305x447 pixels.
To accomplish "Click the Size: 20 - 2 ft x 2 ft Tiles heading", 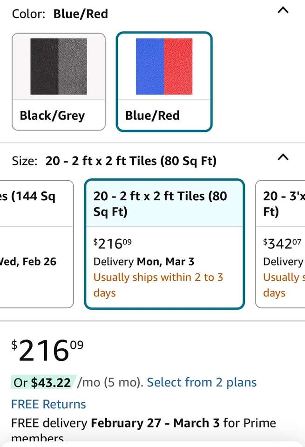I will pyautogui.click(x=114, y=162).
